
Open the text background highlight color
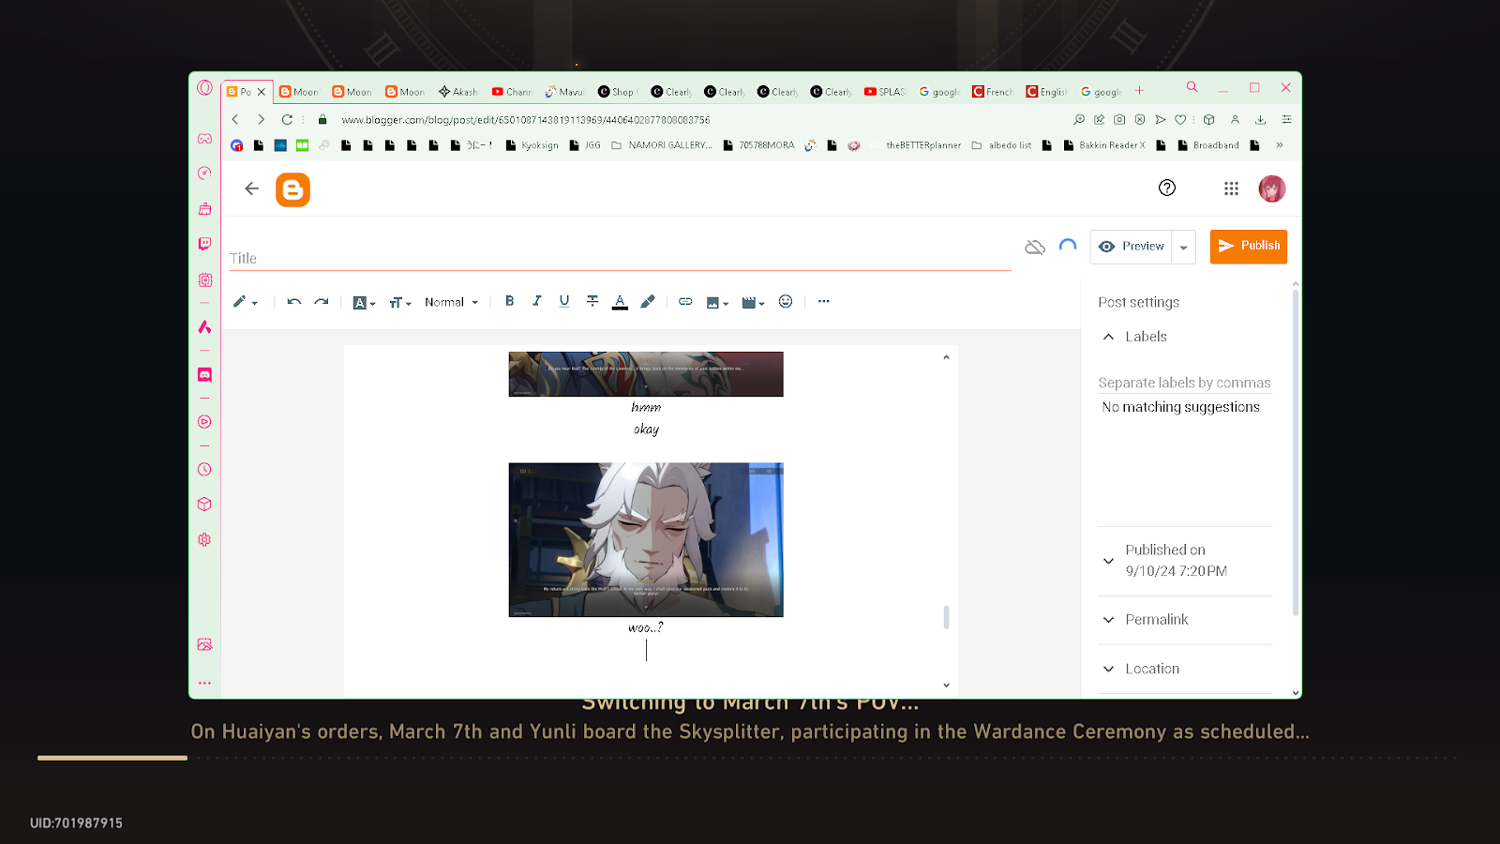click(x=648, y=302)
